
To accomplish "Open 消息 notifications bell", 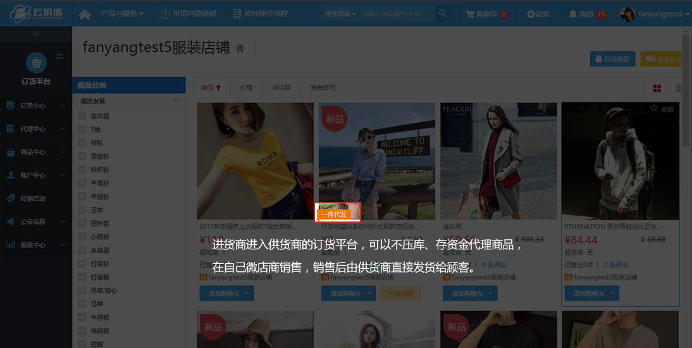I will (587, 14).
